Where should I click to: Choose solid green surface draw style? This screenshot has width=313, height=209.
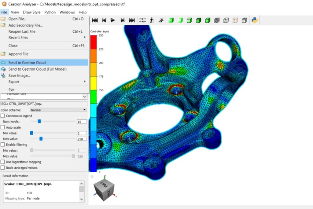[171, 20]
